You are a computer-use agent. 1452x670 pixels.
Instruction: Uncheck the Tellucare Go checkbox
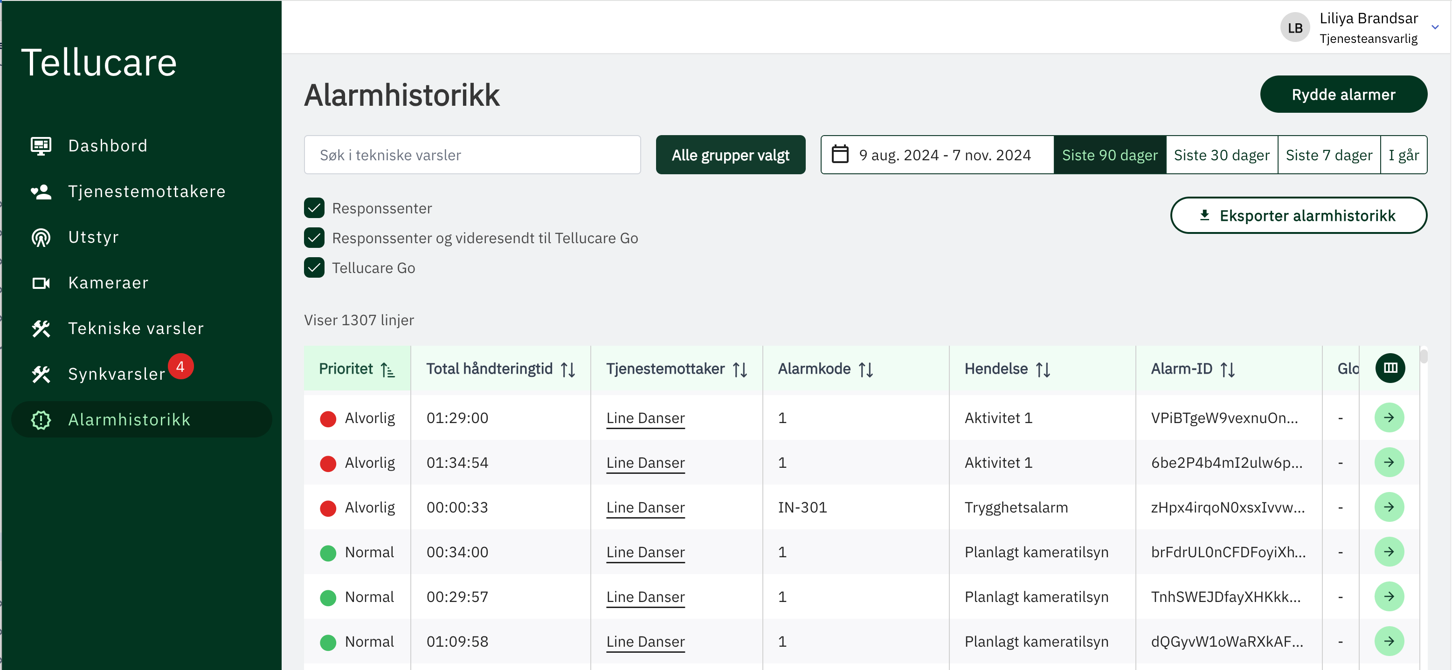315,268
